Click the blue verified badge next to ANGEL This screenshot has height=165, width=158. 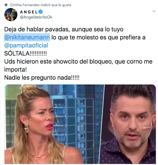point(41,12)
